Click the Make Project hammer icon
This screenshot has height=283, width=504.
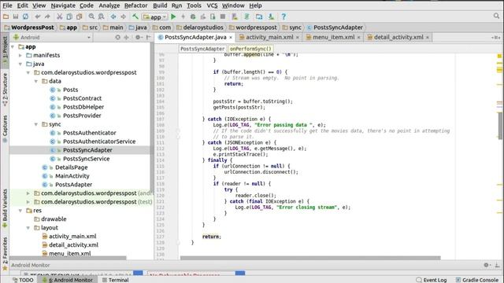(135, 17)
